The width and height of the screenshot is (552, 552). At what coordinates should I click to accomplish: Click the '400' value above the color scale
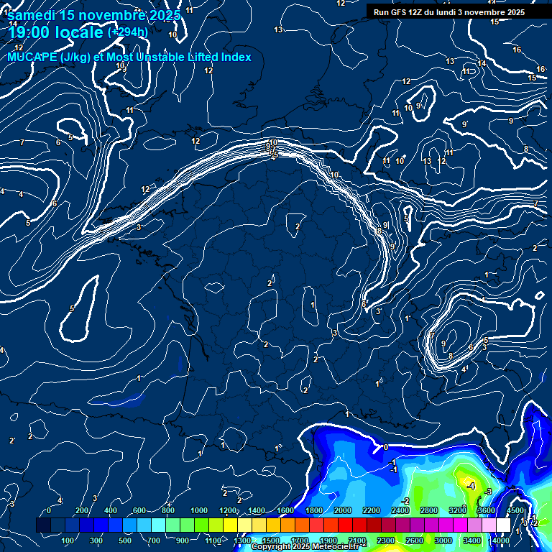coord(111,510)
